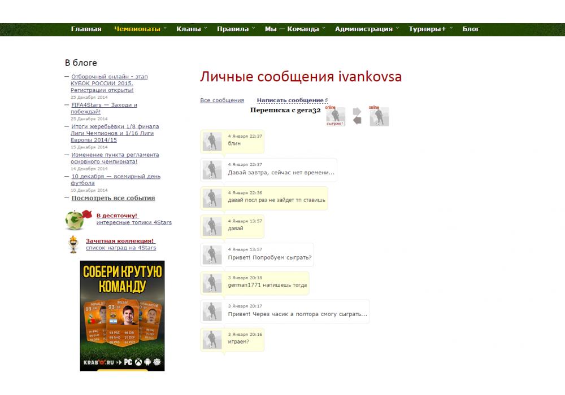Click the avatar labeled сыграю! in the header
The width and height of the screenshot is (565, 395).
pos(335,116)
